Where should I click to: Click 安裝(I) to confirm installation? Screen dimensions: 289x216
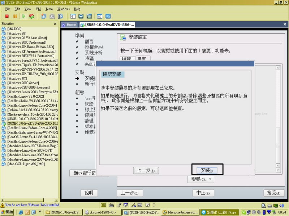coord(207,170)
